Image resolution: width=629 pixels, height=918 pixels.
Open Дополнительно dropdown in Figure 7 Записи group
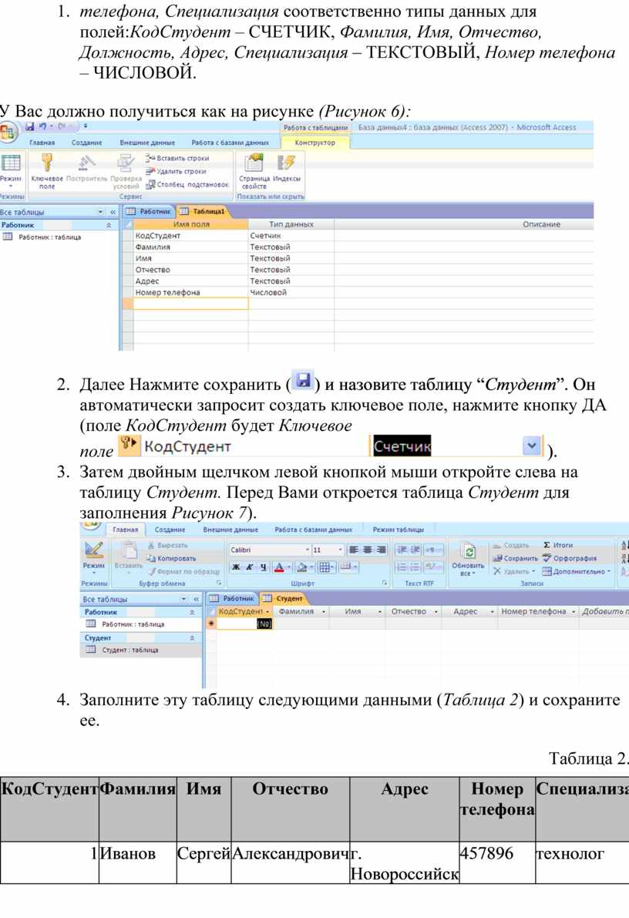(577, 571)
